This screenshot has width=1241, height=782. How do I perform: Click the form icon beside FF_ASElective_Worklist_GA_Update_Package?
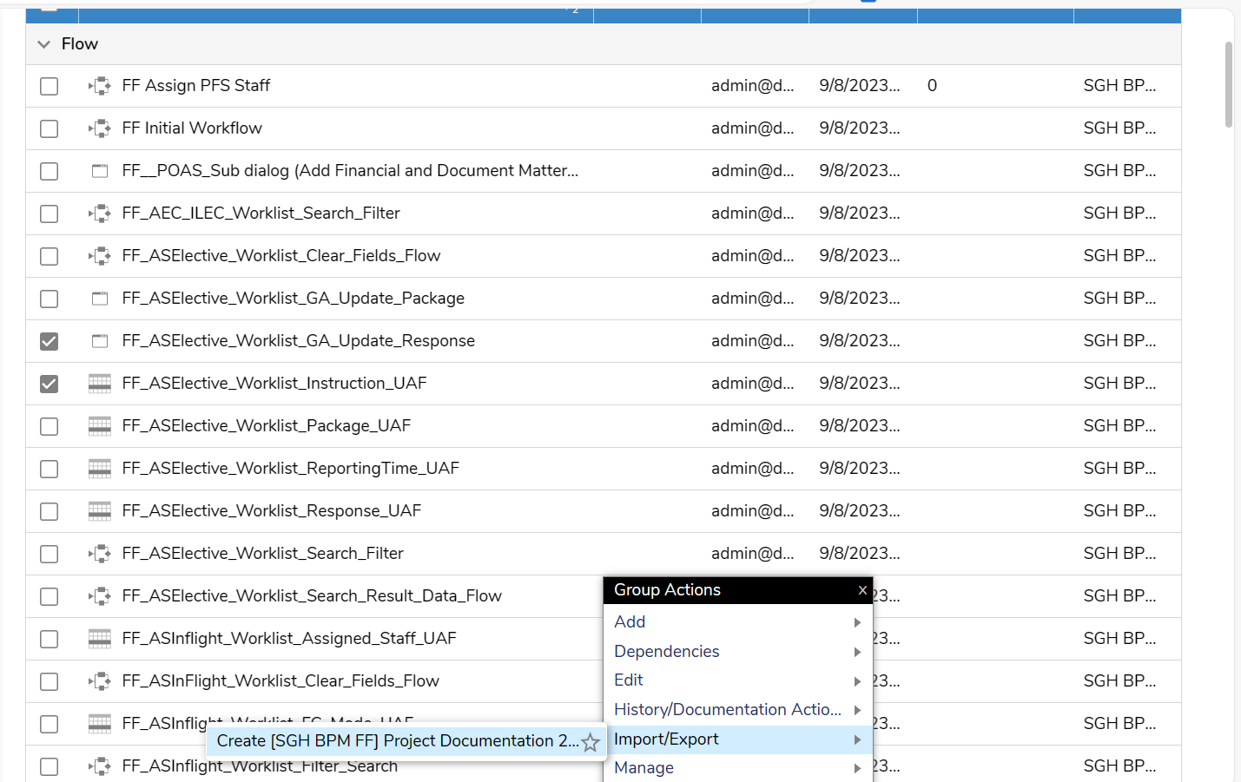pos(100,299)
